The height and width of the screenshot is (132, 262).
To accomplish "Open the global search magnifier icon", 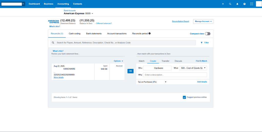I will point(230,4).
